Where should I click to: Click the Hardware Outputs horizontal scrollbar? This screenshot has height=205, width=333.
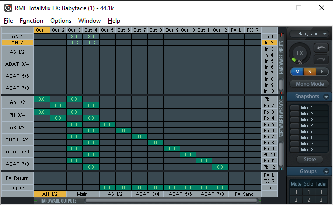tap(172, 201)
